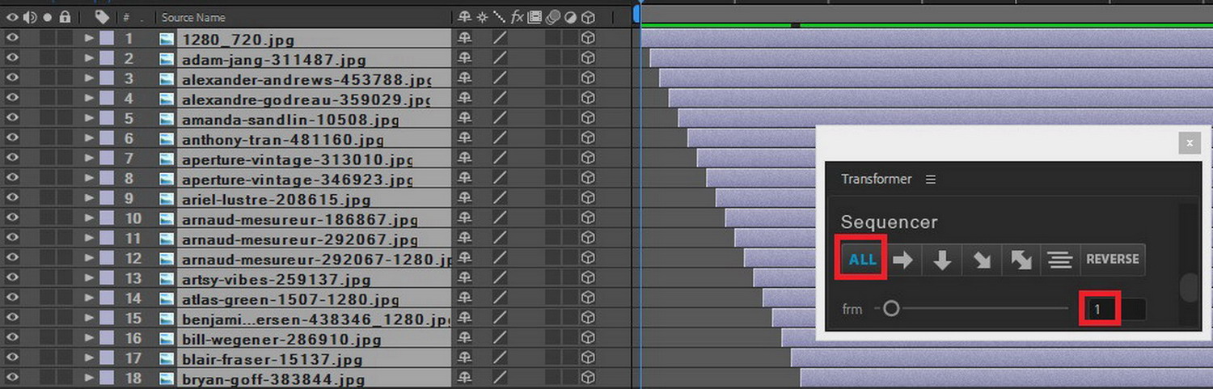1213x389 pixels.
Task: Click the REVERSE button
Action: pyautogui.click(x=1113, y=260)
